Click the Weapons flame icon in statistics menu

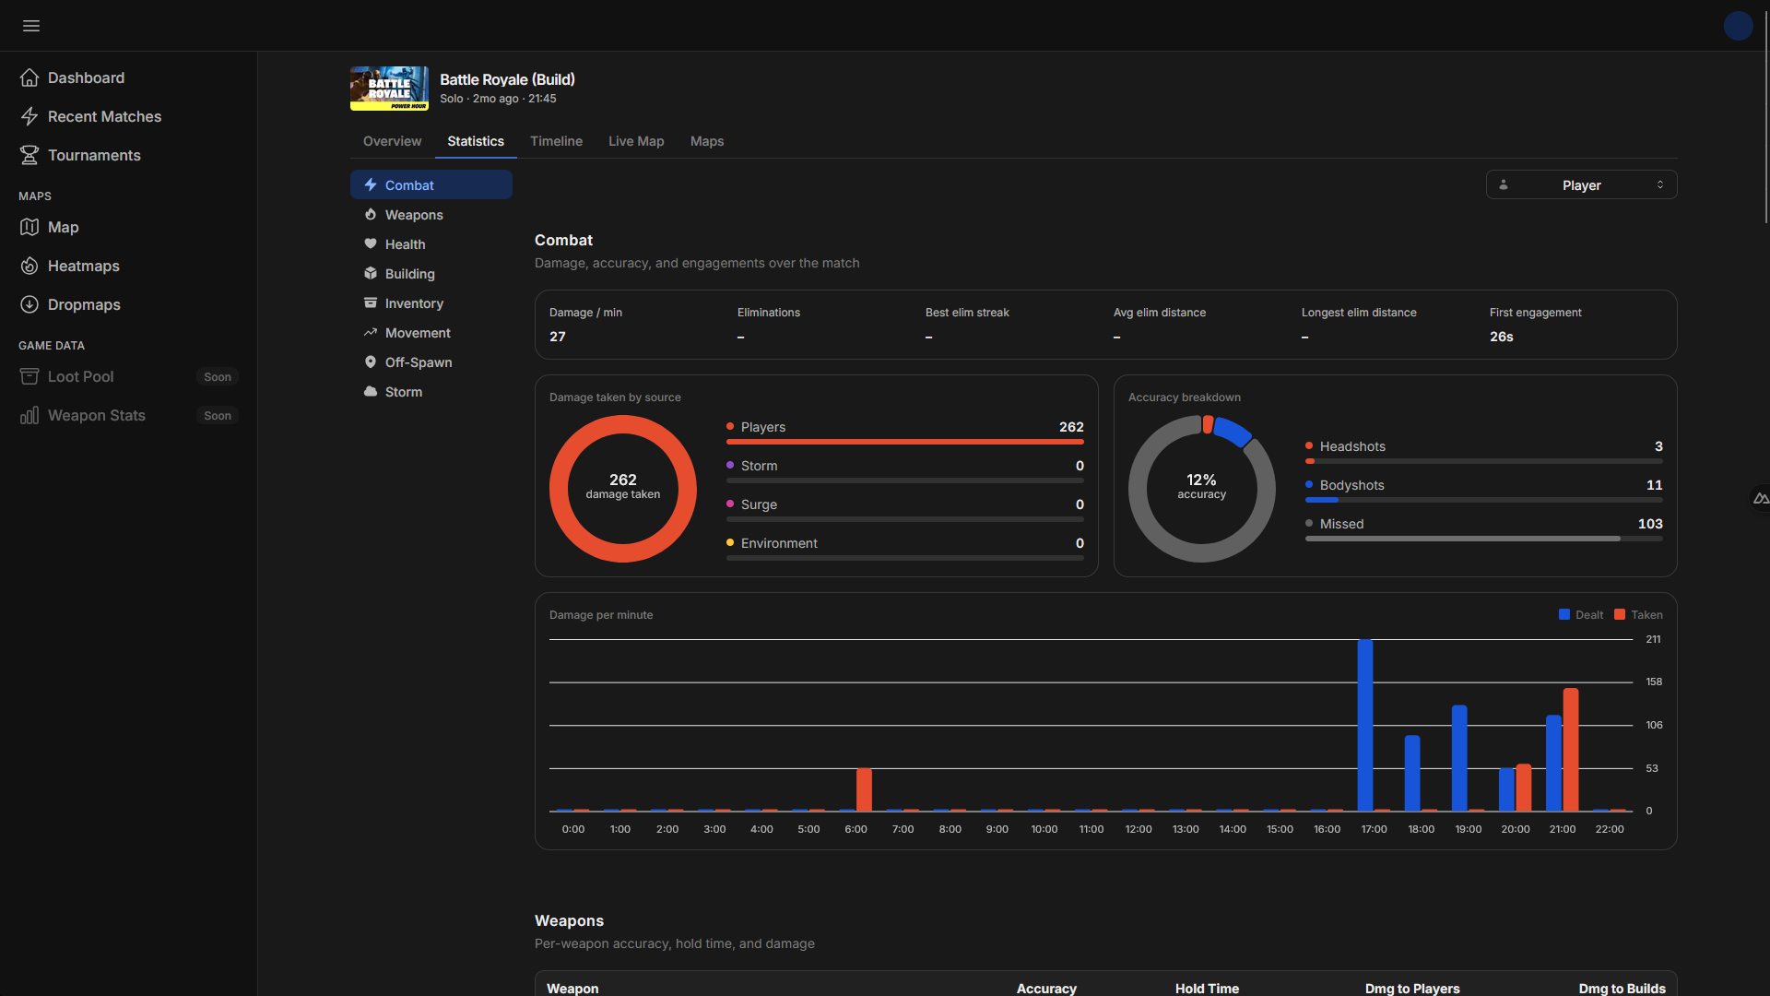pyautogui.click(x=371, y=215)
